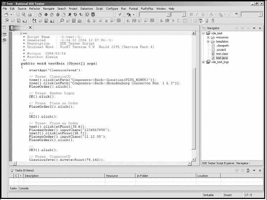Sort tasks by Description column header
This screenshot has height=200, width=267.
point(64,176)
